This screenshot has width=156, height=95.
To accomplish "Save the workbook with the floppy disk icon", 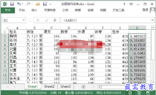I will pos(12,4).
